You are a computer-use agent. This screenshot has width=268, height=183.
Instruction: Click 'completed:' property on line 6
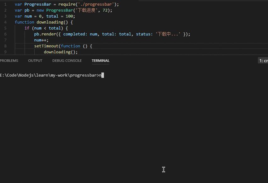pos(75,34)
